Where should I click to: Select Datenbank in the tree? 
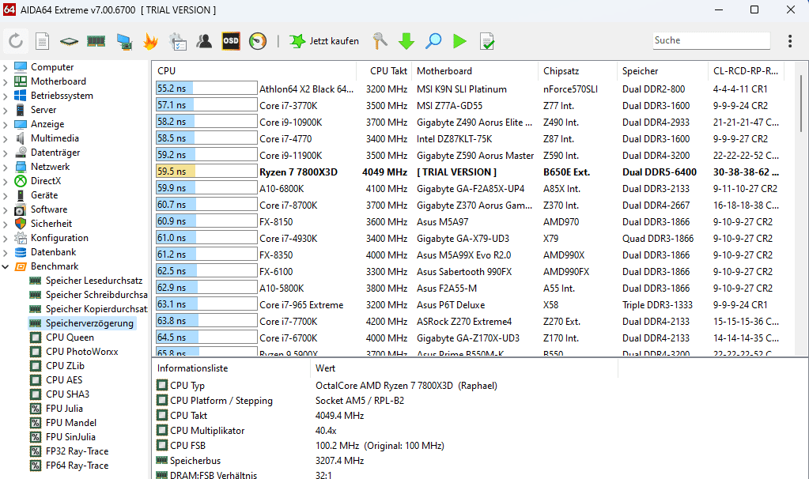click(53, 252)
